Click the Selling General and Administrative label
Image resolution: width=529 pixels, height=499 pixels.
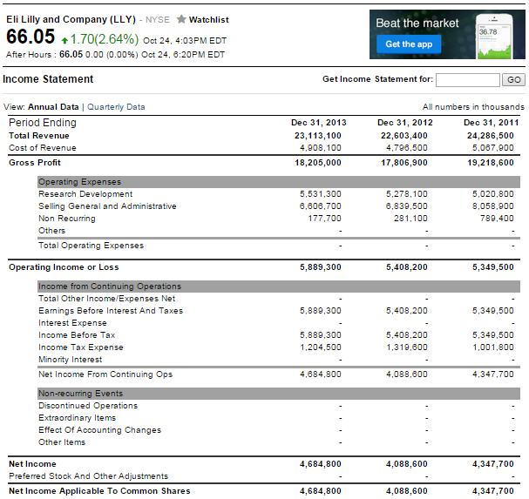[x=107, y=206]
